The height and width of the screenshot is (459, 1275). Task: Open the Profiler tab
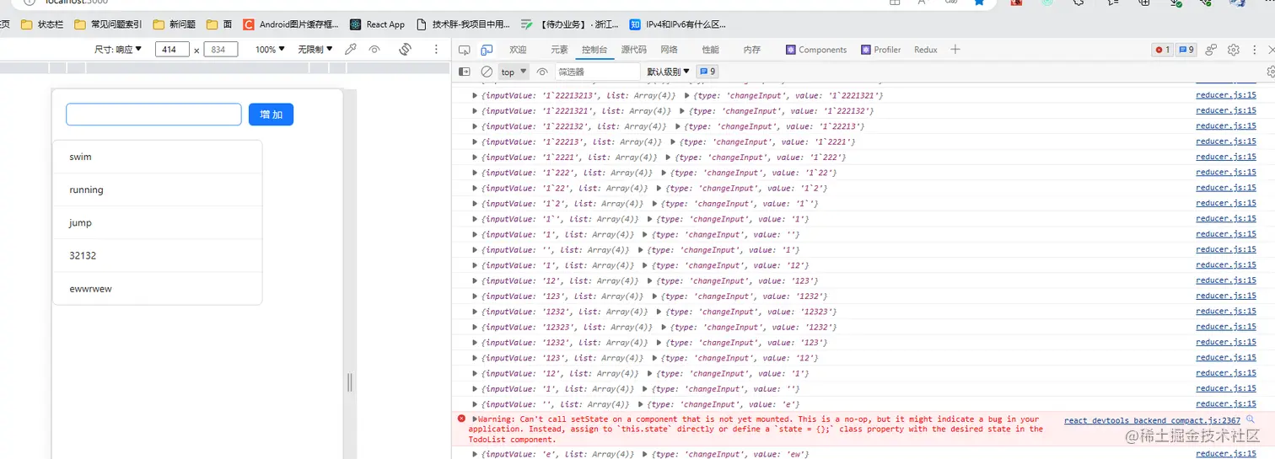[x=881, y=50]
